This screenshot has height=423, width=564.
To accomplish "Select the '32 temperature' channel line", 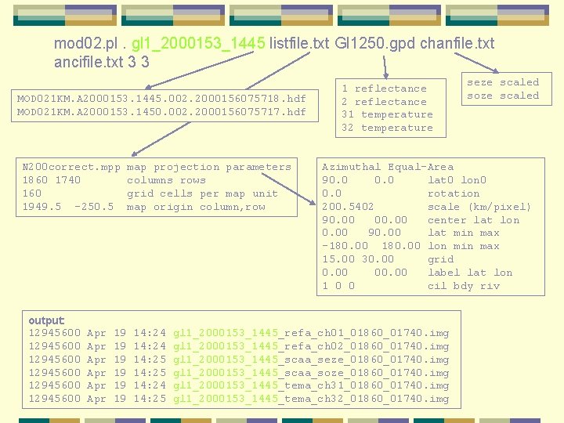I will [x=388, y=128].
